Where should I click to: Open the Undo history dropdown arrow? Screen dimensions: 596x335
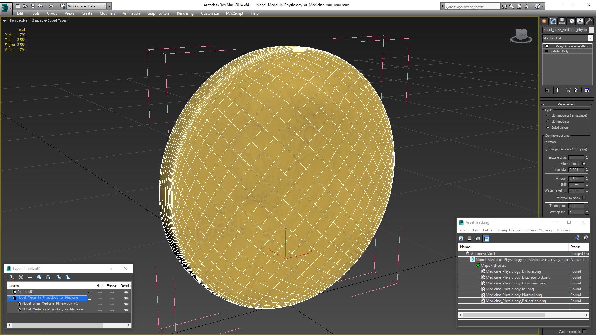pyautogui.click(x=46, y=6)
